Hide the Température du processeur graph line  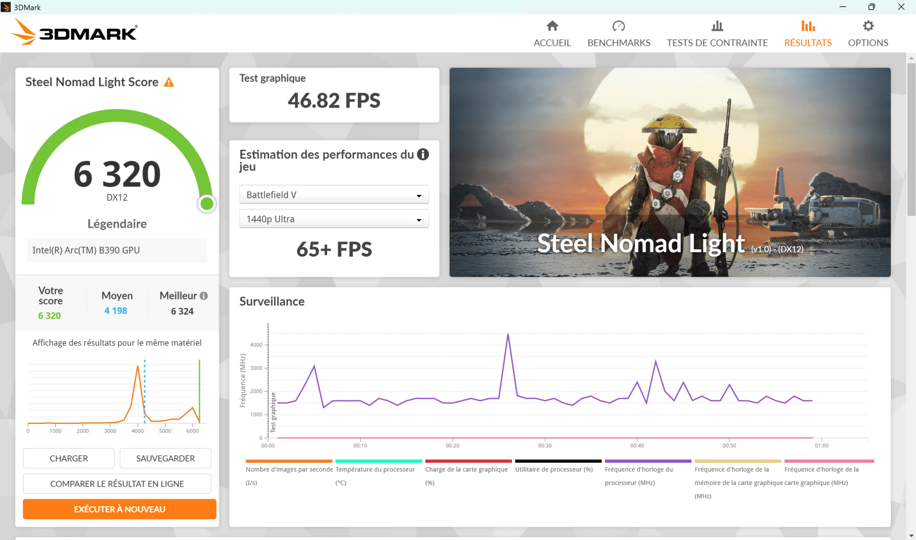(378, 461)
